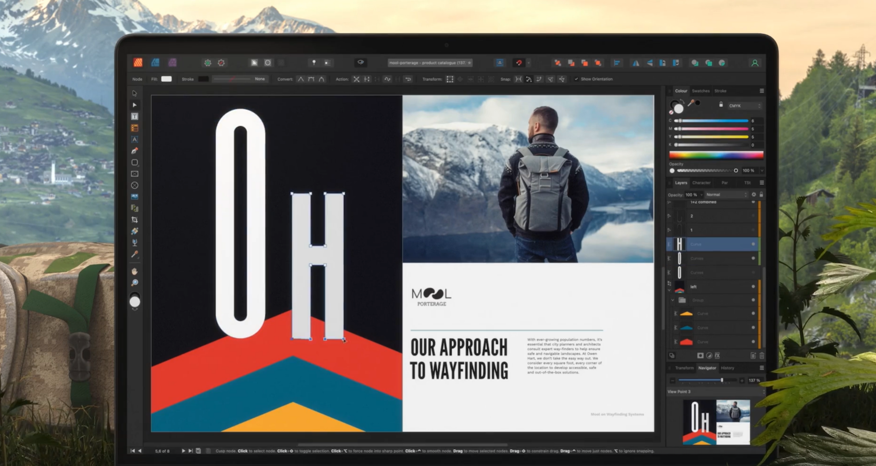This screenshot has width=876, height=466.
Task: Click the account profile icon
Action: (754, 63)
